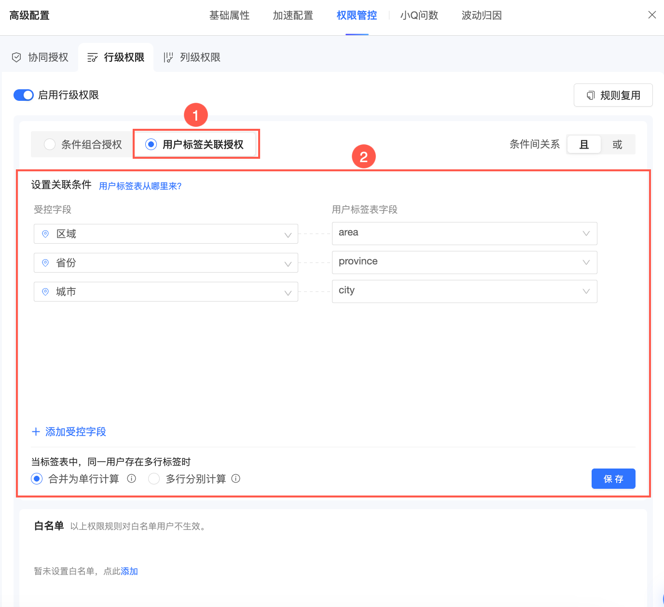Click the info icon next to 合并为单行计算
This screenshot has width=664, height=607.
(131, 479)
